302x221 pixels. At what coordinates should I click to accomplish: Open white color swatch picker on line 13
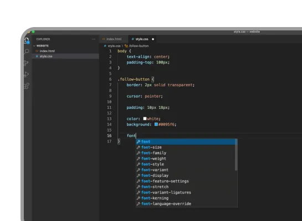[x=145, y=119]
